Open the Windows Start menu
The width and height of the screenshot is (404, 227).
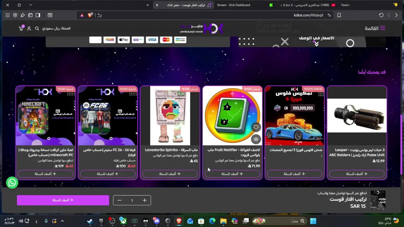[313, 221]
